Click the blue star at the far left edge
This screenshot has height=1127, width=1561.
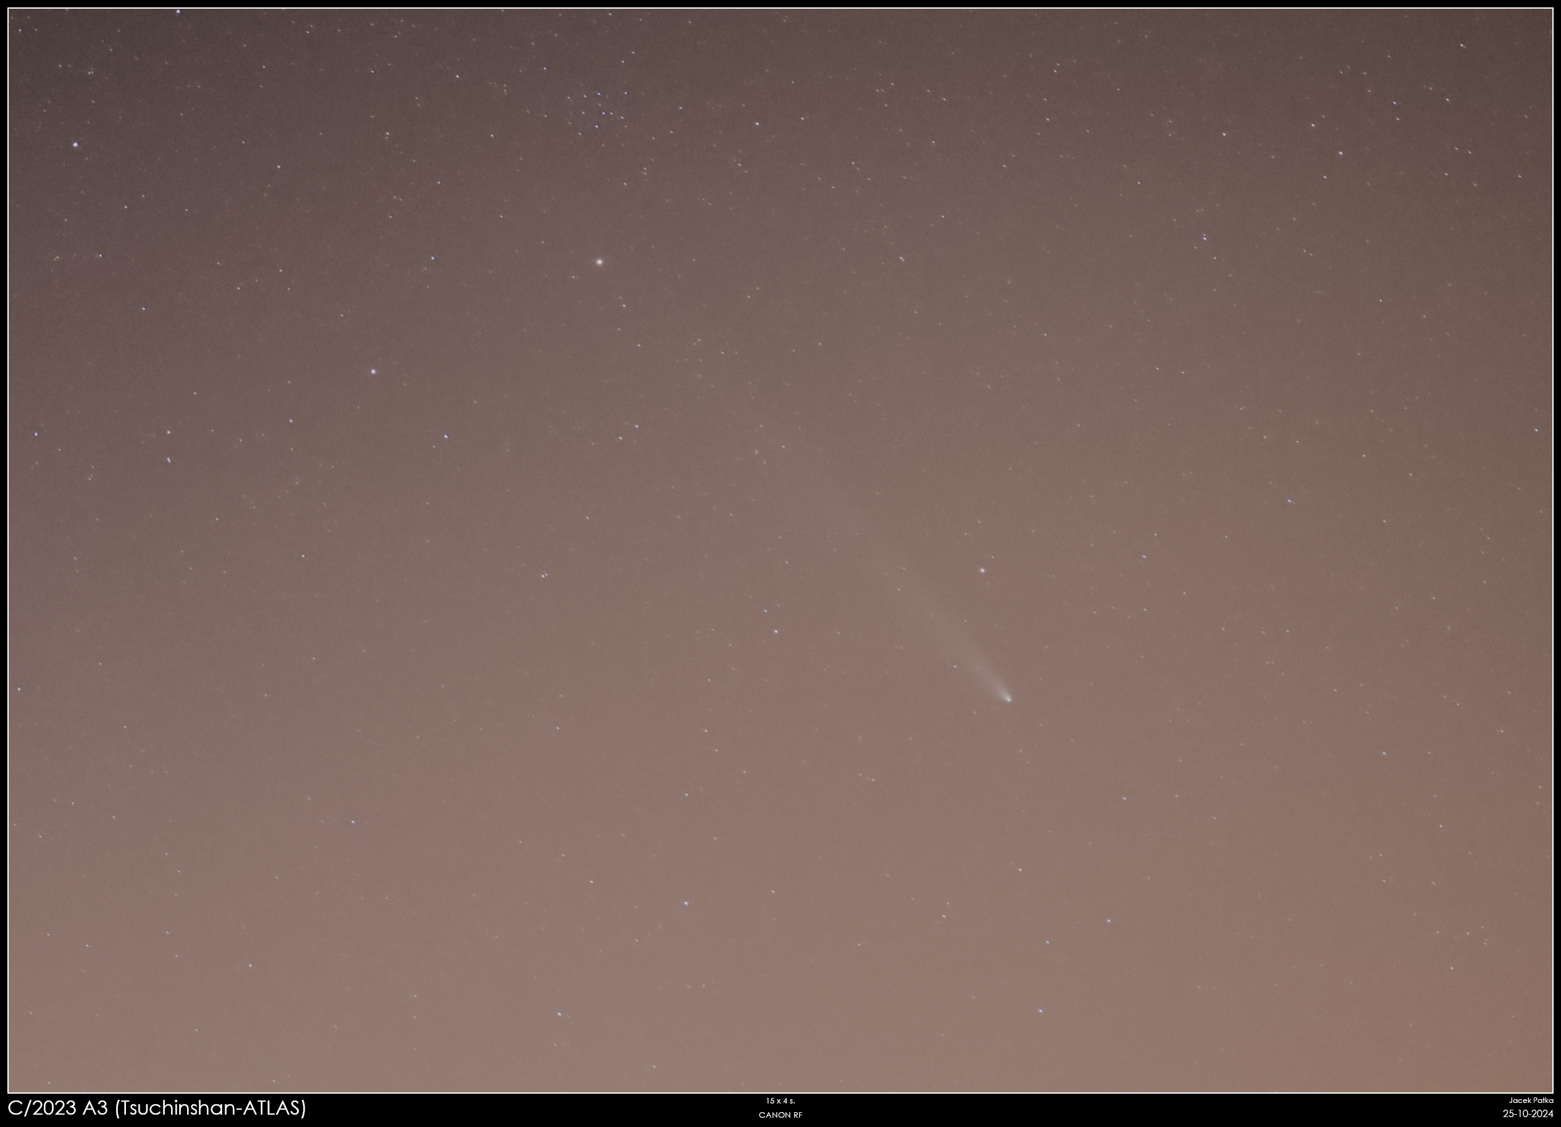[x=36, y=434]
